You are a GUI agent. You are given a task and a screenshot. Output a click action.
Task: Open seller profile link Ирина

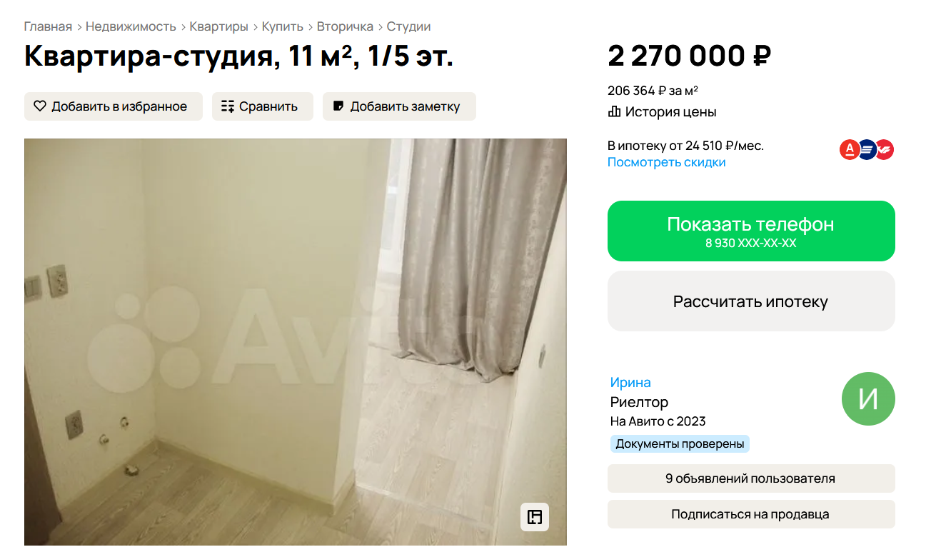pos(630,382)
